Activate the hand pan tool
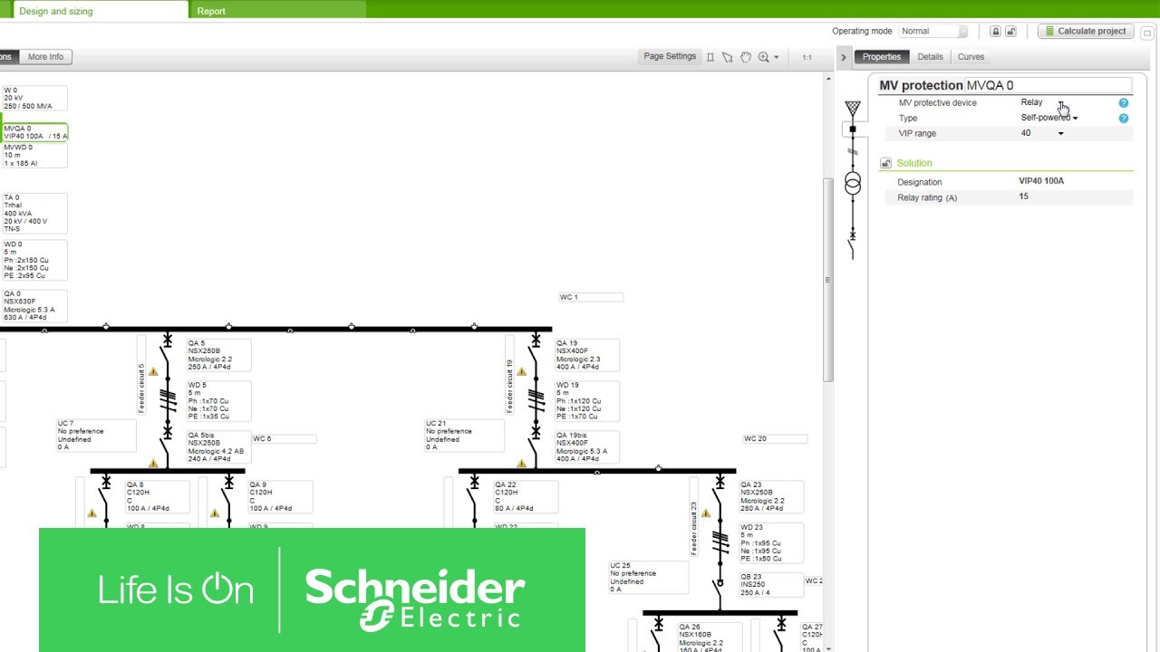This screenshot has height=652, width=1160. (746, 57)
